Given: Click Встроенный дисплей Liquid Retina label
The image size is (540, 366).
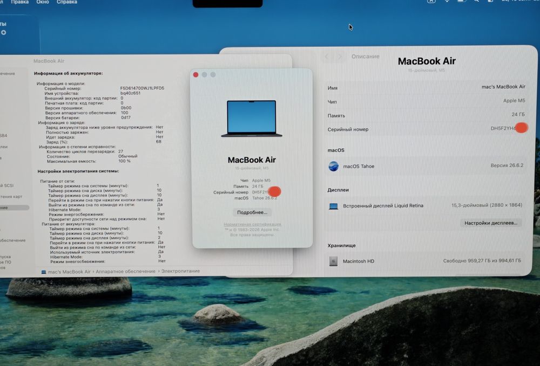Looking at the screenshot, I should (x=383, y=205).
